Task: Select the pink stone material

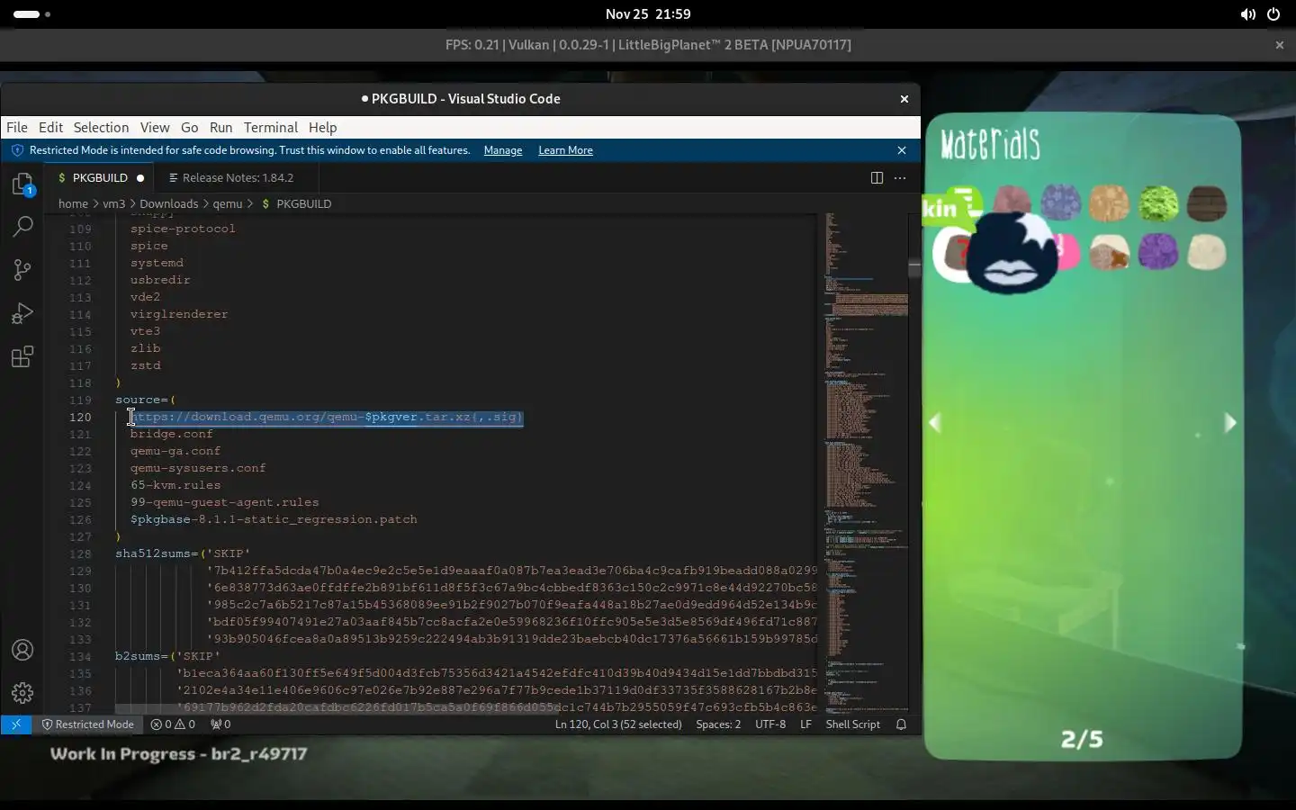Action: tap(1012, 200)
